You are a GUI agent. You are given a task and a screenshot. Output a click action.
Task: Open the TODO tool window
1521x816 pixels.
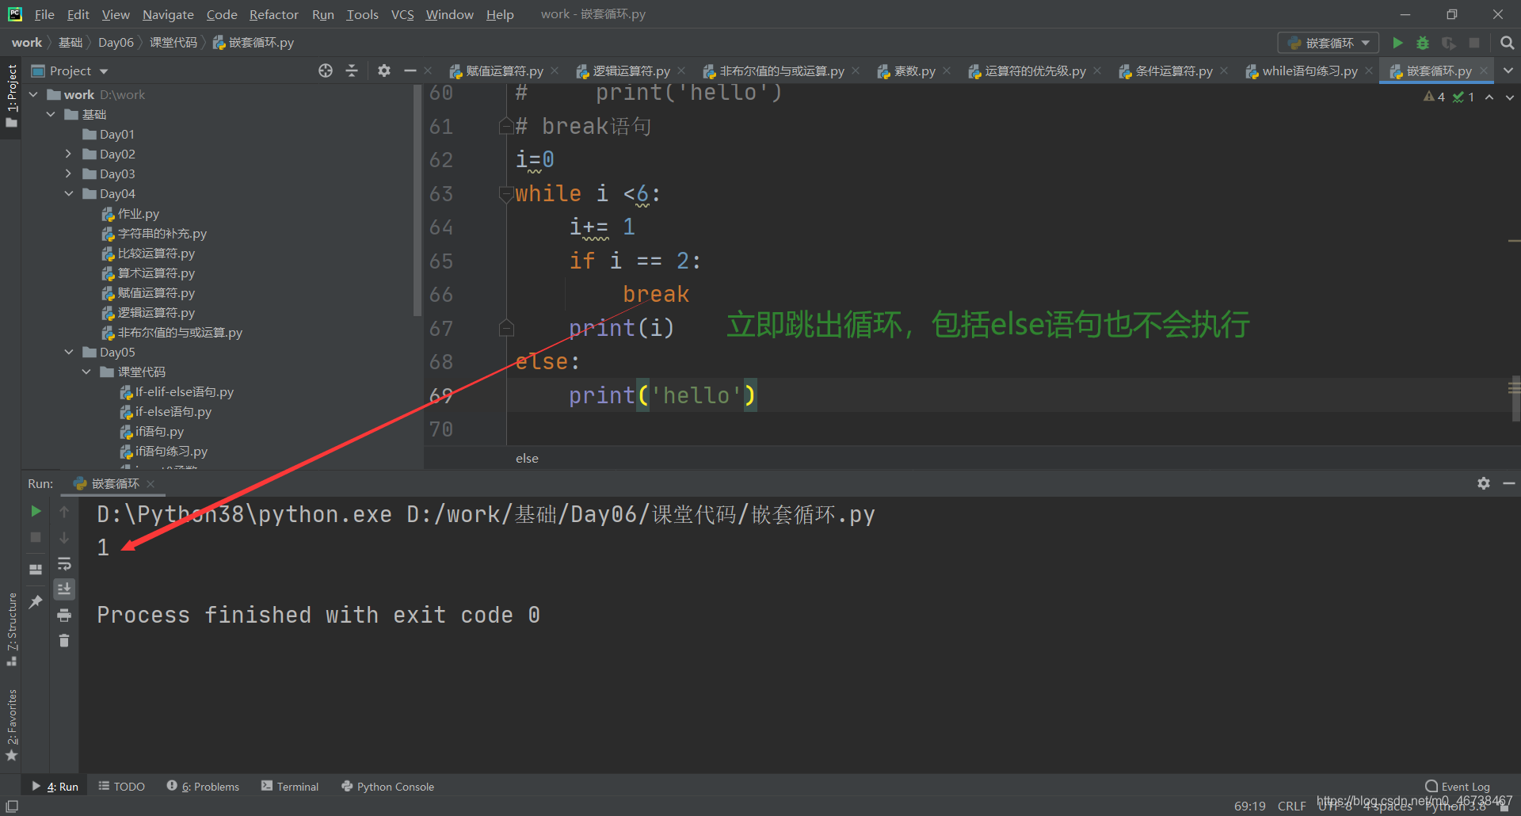click(x=121, y=787)
